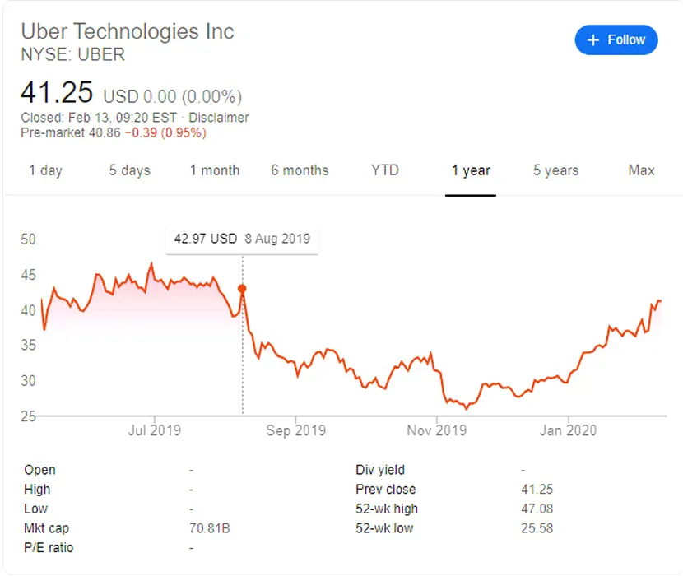Switch to the Max range
Screen dimensions: 683x576
coord(641,170)
